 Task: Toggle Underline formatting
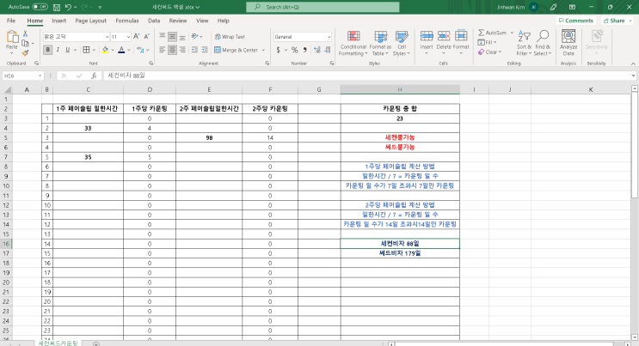[68, 50]
